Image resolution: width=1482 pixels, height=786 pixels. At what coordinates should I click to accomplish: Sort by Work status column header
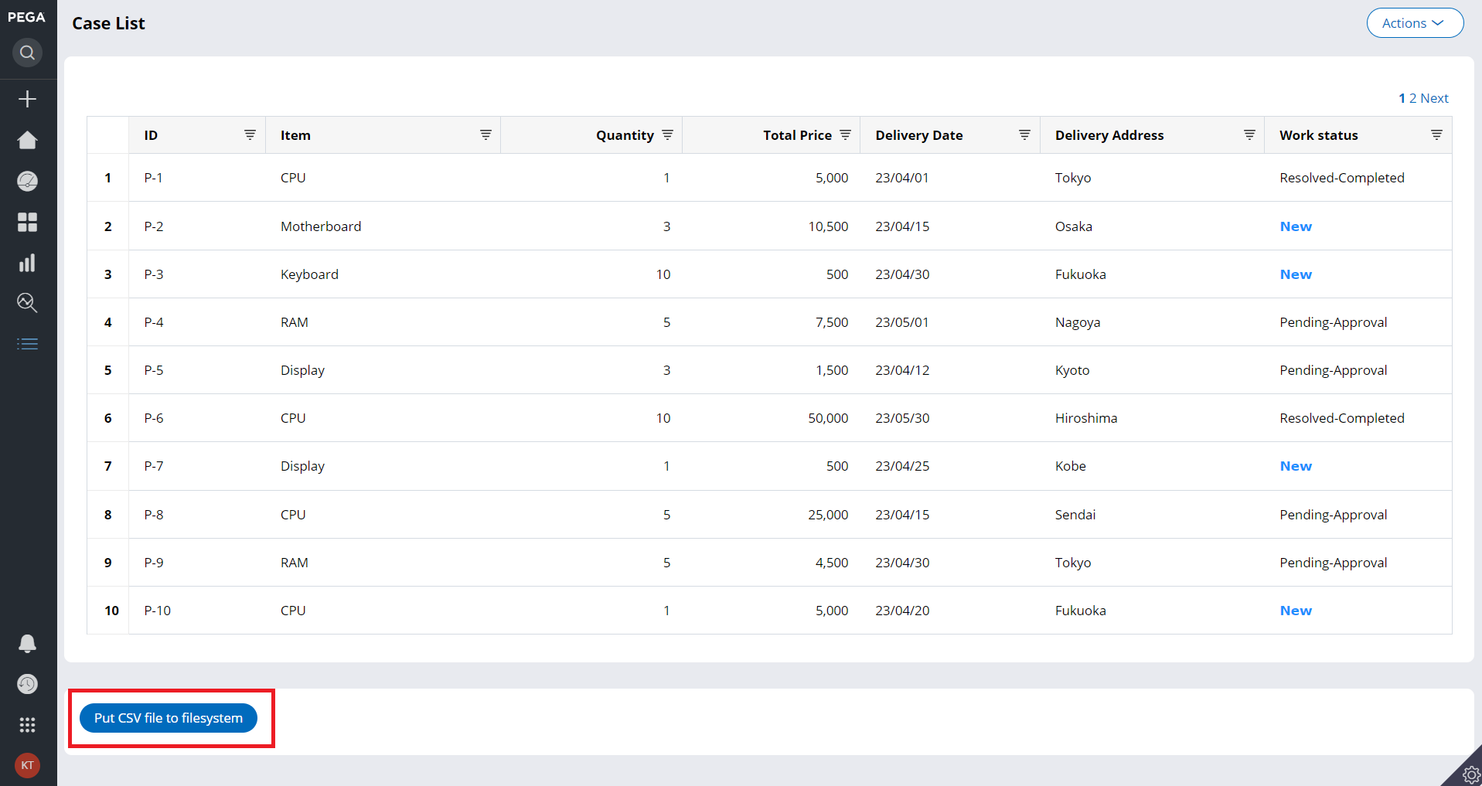pos(1319,135)
